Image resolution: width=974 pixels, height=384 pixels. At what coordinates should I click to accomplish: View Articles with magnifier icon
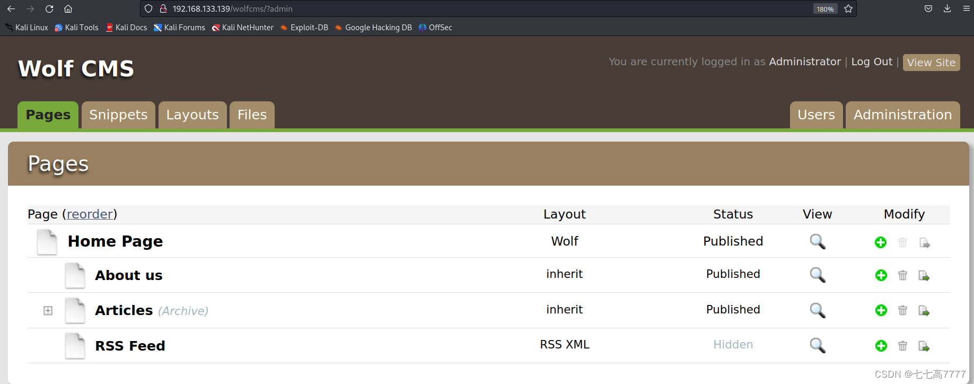(818, 310)
